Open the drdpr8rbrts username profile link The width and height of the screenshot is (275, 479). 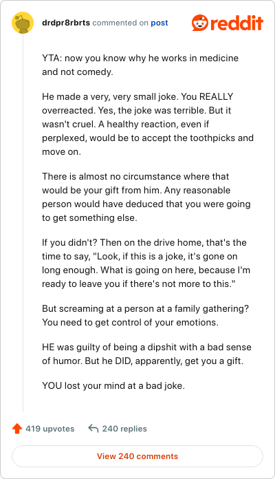66,23
